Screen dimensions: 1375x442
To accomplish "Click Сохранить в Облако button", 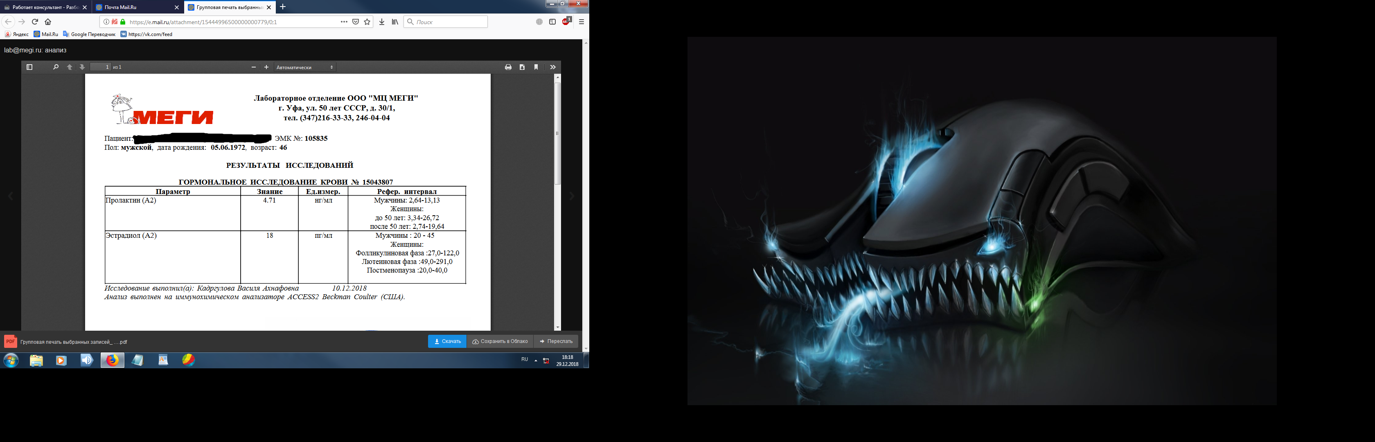I will pos(500,341).
